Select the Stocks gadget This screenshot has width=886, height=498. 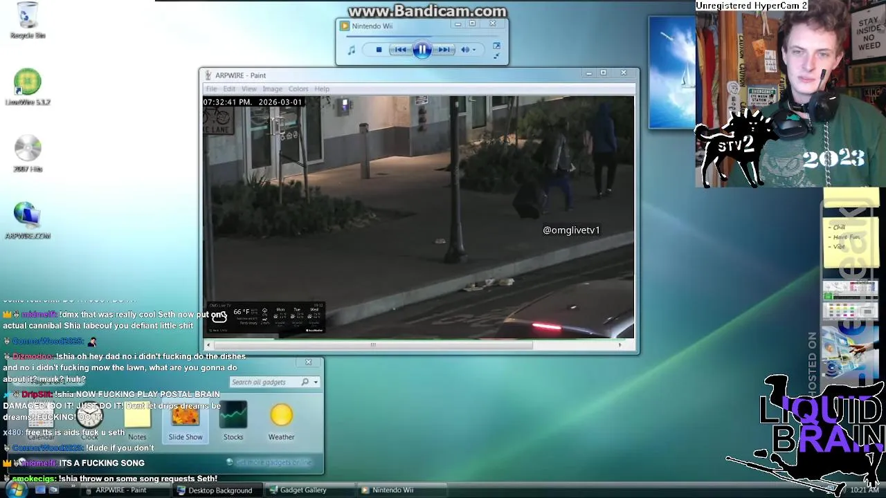[233, 422]
